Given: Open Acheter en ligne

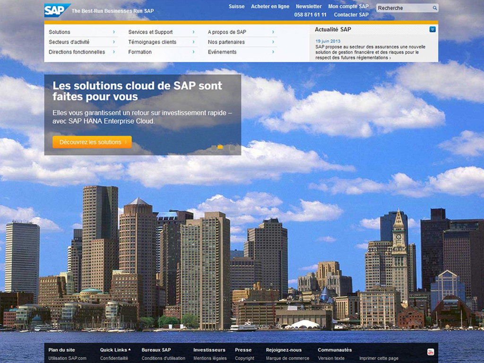Looking at the screenshot, I should (270, 7).
